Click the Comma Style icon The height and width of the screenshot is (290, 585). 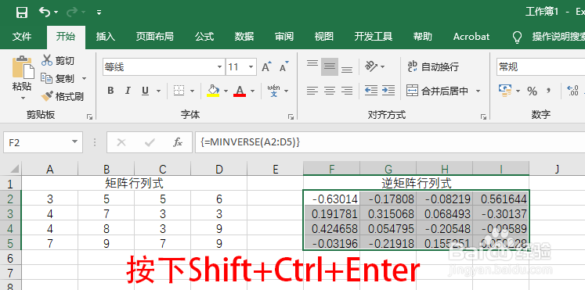coord(548,91)
